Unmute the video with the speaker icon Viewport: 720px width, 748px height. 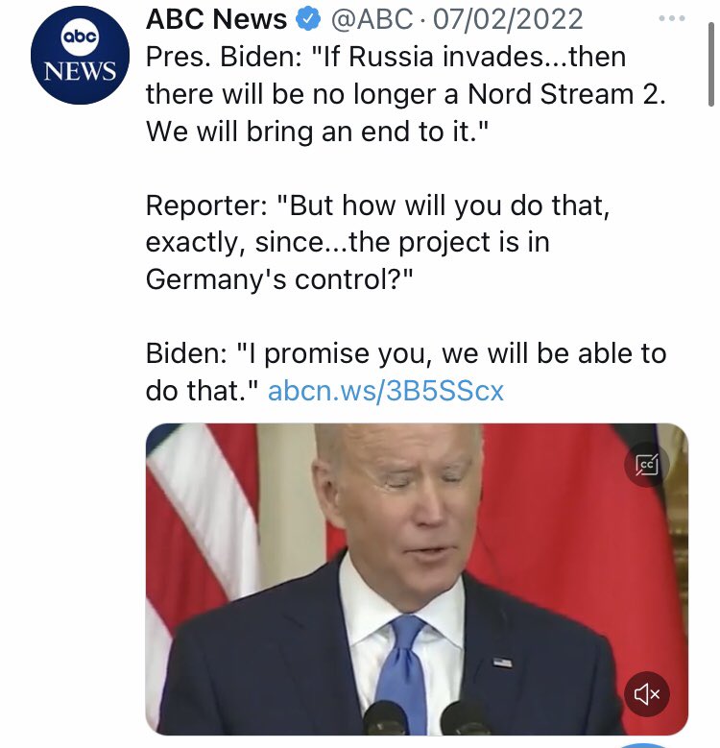point(647,693)
